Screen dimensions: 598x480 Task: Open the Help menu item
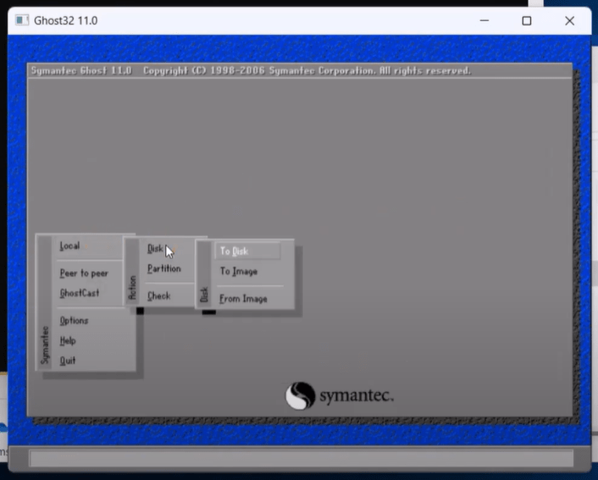point(68,341)
